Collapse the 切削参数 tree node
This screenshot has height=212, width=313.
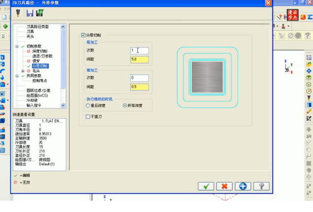coord(17,46)
